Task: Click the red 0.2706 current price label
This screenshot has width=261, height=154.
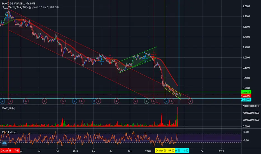Action: pyautogui.click(x=246, y=96)
